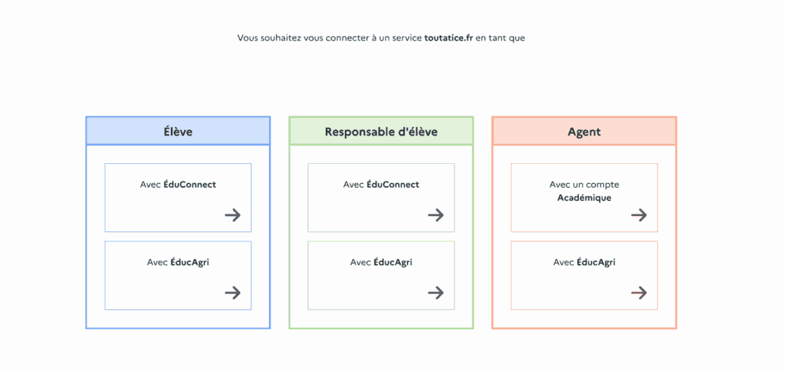Open "Avec ÉducAgri" label under Agent
The width and height of the screenshot is (785, 370).
click(x=584, y=262)
